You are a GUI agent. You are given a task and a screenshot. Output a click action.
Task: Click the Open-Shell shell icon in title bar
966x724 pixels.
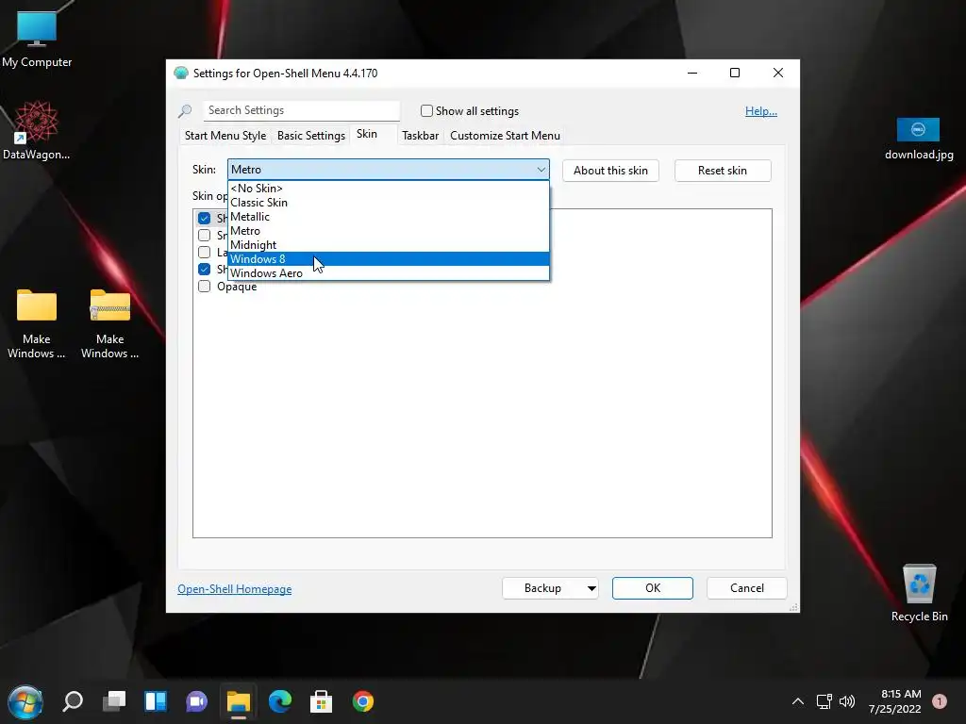[180, 74]
